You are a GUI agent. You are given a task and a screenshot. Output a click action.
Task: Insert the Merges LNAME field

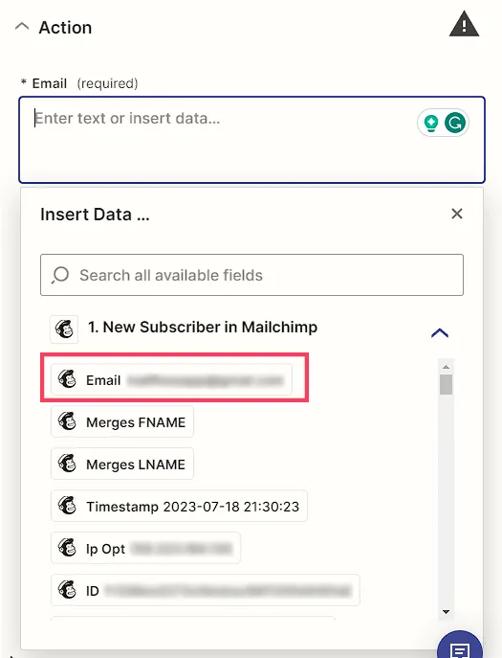click(122, 465)
